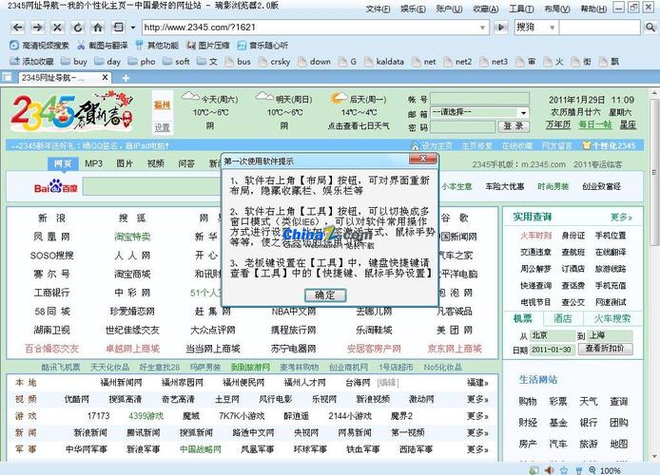Open the 搜狗 search engine dropdown

[552, 28]
